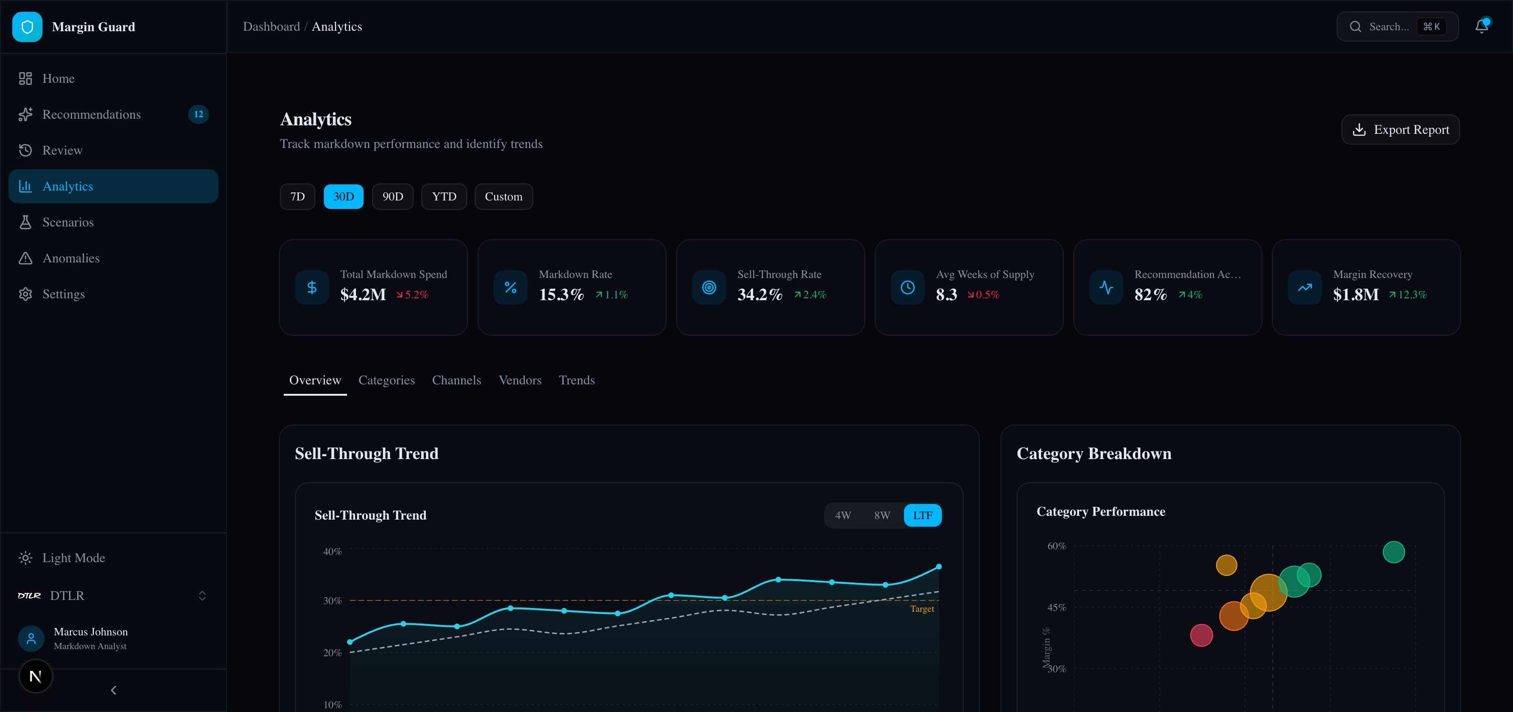
Task: Click the $1.8M margin recovery value
Action: click(1356, 295)
